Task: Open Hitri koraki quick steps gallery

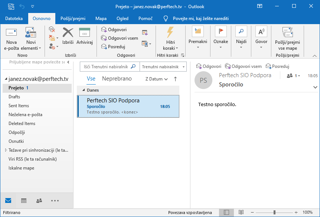Action: pyautogui.click(x=170, y=39)
